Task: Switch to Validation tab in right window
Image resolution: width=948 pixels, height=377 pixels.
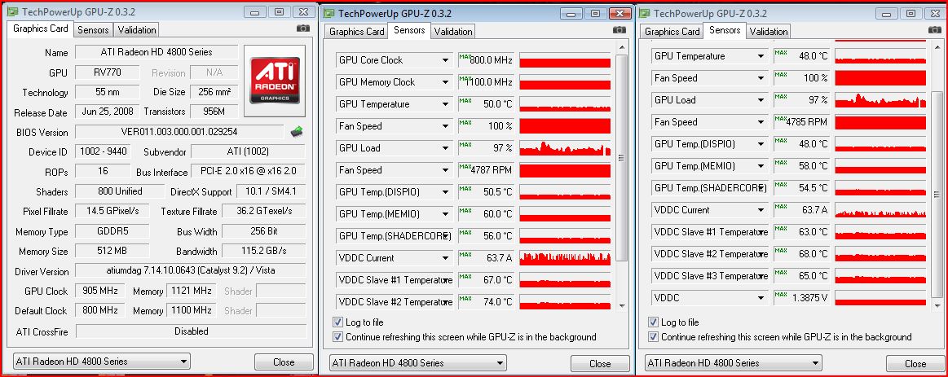Action: [x=769, y=32]
